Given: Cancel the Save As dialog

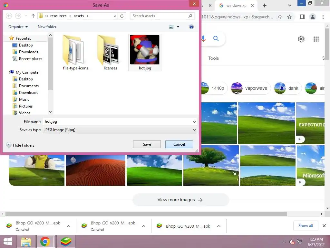Looking at the screenshot, I should pyautogui.click(x=179, y=144).
